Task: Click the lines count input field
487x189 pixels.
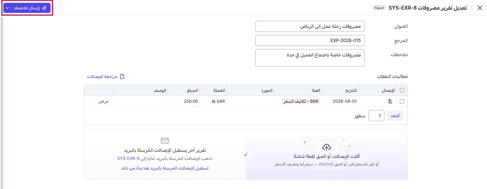Action: [x=376, y=116]
